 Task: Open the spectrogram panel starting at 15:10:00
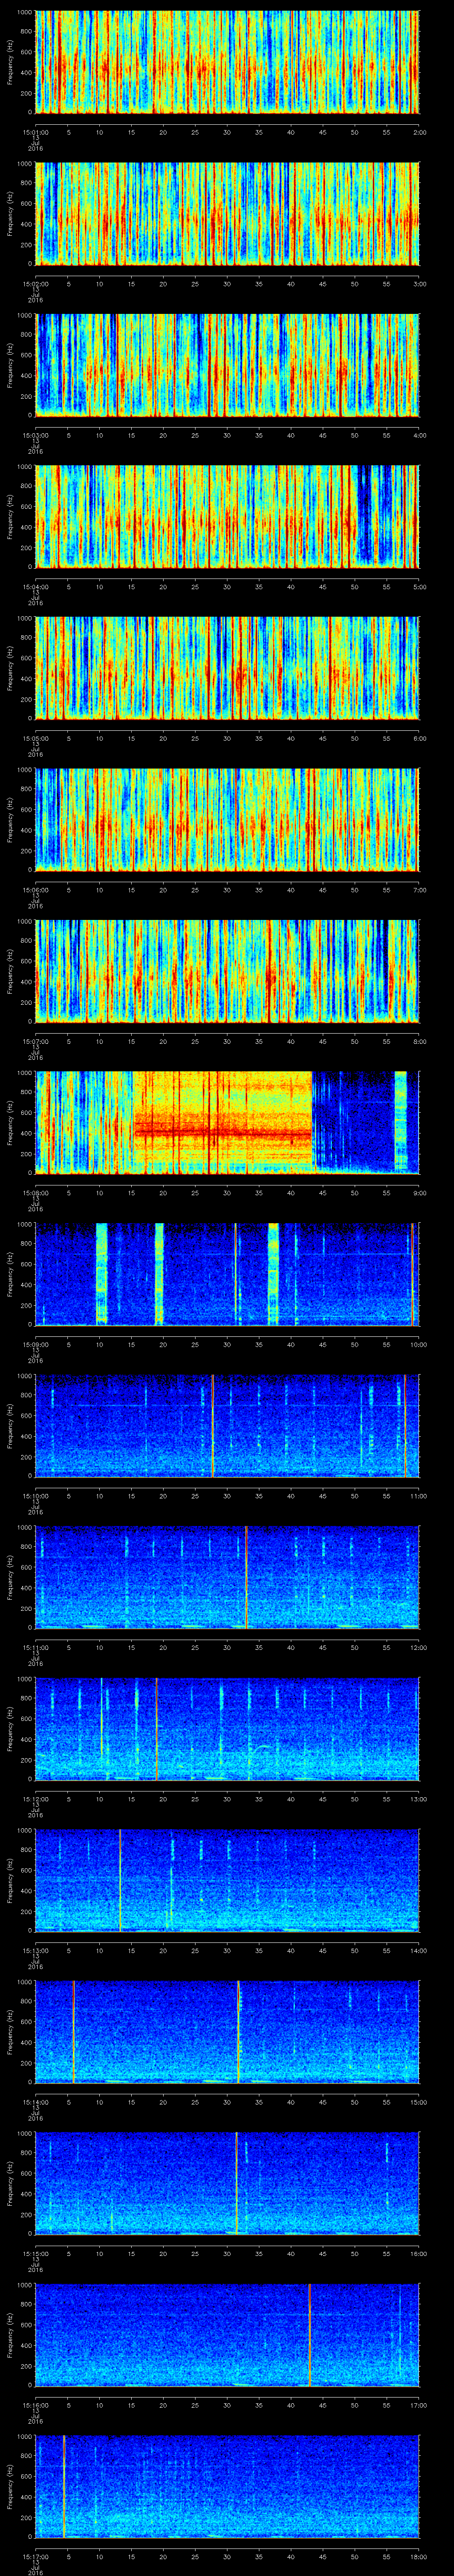tap(227, 1425)
